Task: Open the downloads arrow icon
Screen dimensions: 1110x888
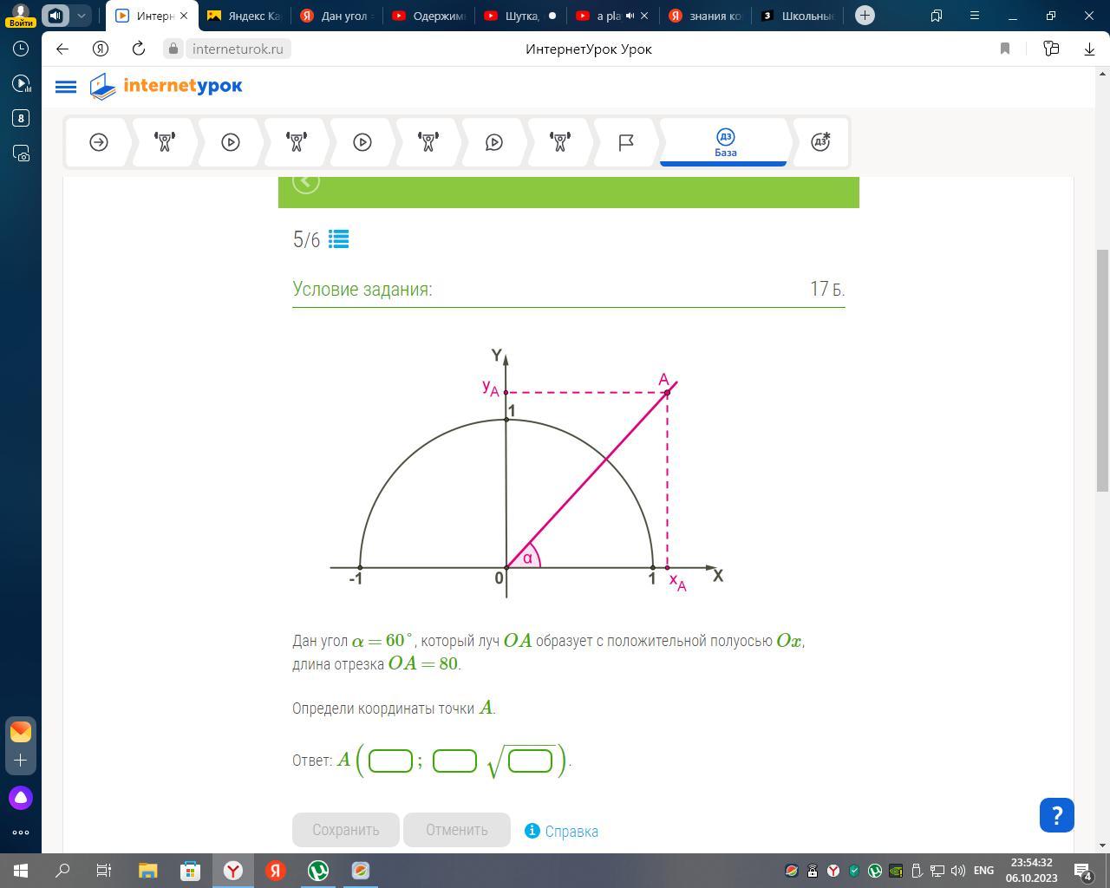Action: click(1089, 49)
